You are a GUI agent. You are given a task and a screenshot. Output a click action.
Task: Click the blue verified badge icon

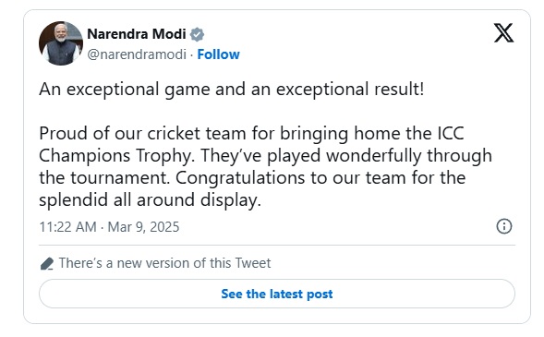click(197, 34)
